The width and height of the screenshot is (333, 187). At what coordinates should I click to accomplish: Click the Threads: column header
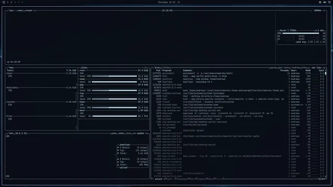coord(285,71)
